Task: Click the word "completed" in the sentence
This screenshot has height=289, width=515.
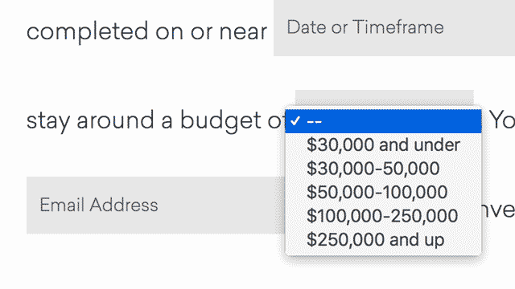Action: point(88,32)
